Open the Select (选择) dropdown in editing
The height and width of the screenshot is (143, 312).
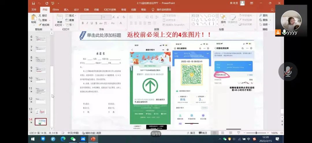coord(265,25)
